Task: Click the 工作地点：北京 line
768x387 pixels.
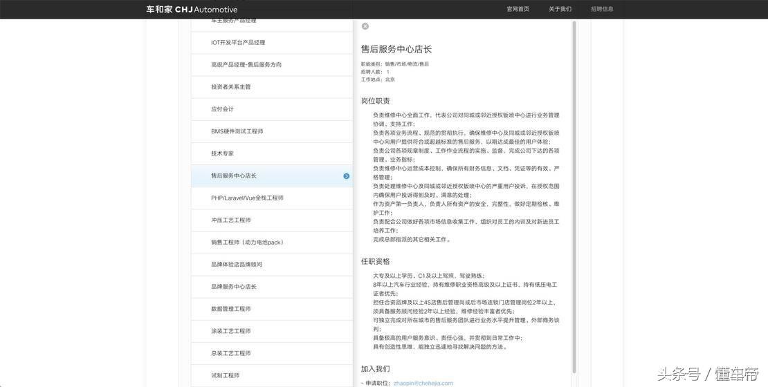Action: coord(378,79)
